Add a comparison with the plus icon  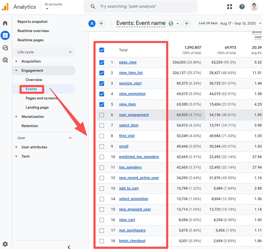tap(101, 23)
